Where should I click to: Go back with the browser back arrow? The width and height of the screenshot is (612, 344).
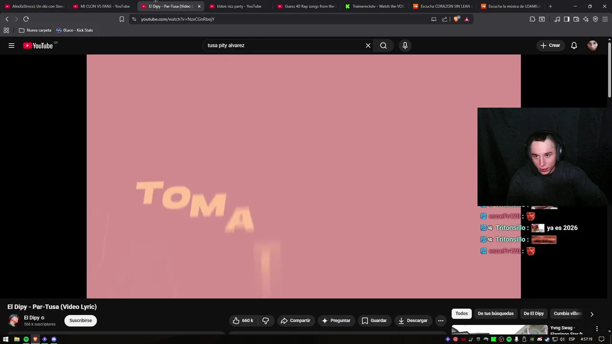pyautogui.click(x=7, y=19)
